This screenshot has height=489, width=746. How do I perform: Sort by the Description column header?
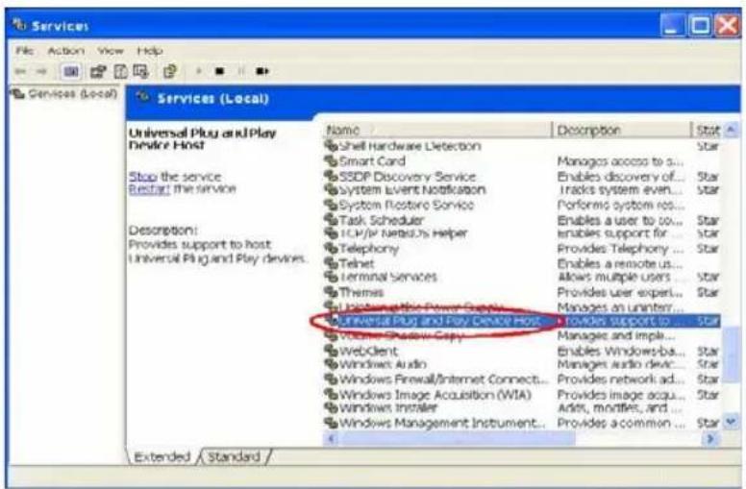621,130
